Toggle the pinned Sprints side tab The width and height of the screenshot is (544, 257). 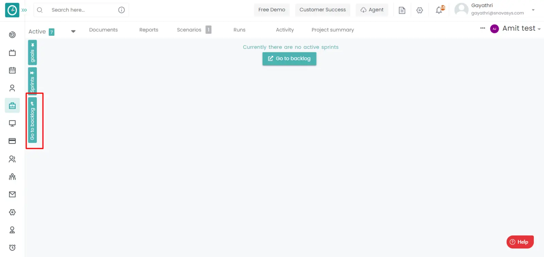point(32,81)
